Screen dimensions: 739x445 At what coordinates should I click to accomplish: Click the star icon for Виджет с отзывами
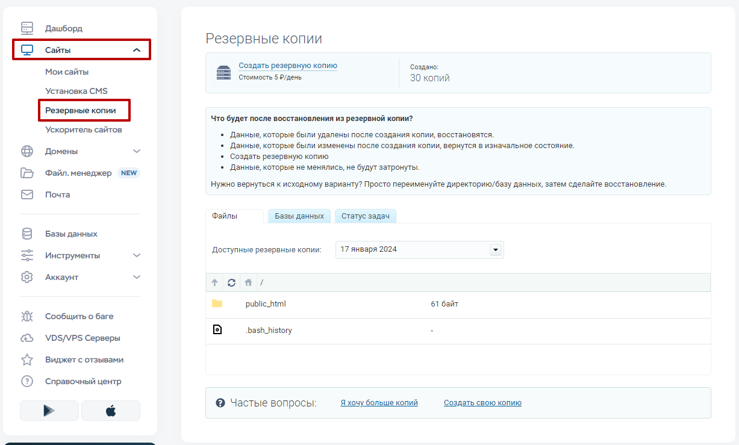[x=27, y=359]
